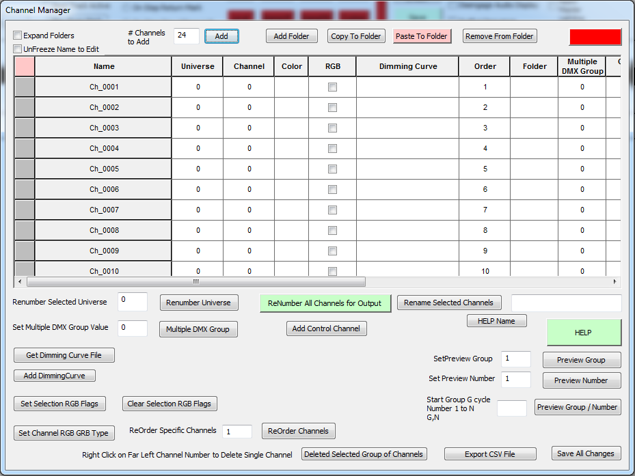Check the RGB box for Ch_0003
The image size is (635, 476).
click(x=332, y=128)
